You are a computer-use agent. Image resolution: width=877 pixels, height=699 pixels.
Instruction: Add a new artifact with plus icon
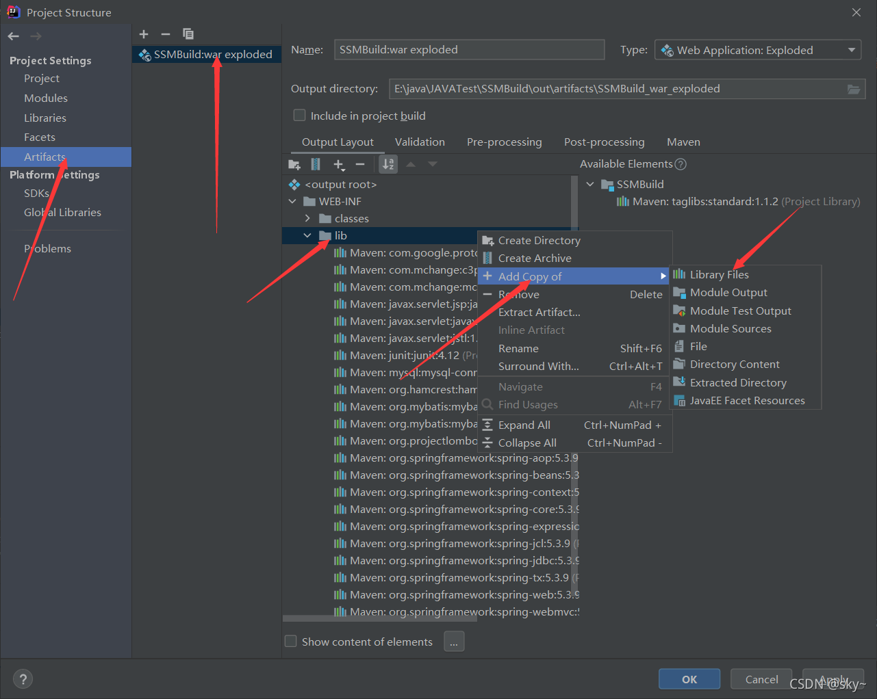[144, 34]
